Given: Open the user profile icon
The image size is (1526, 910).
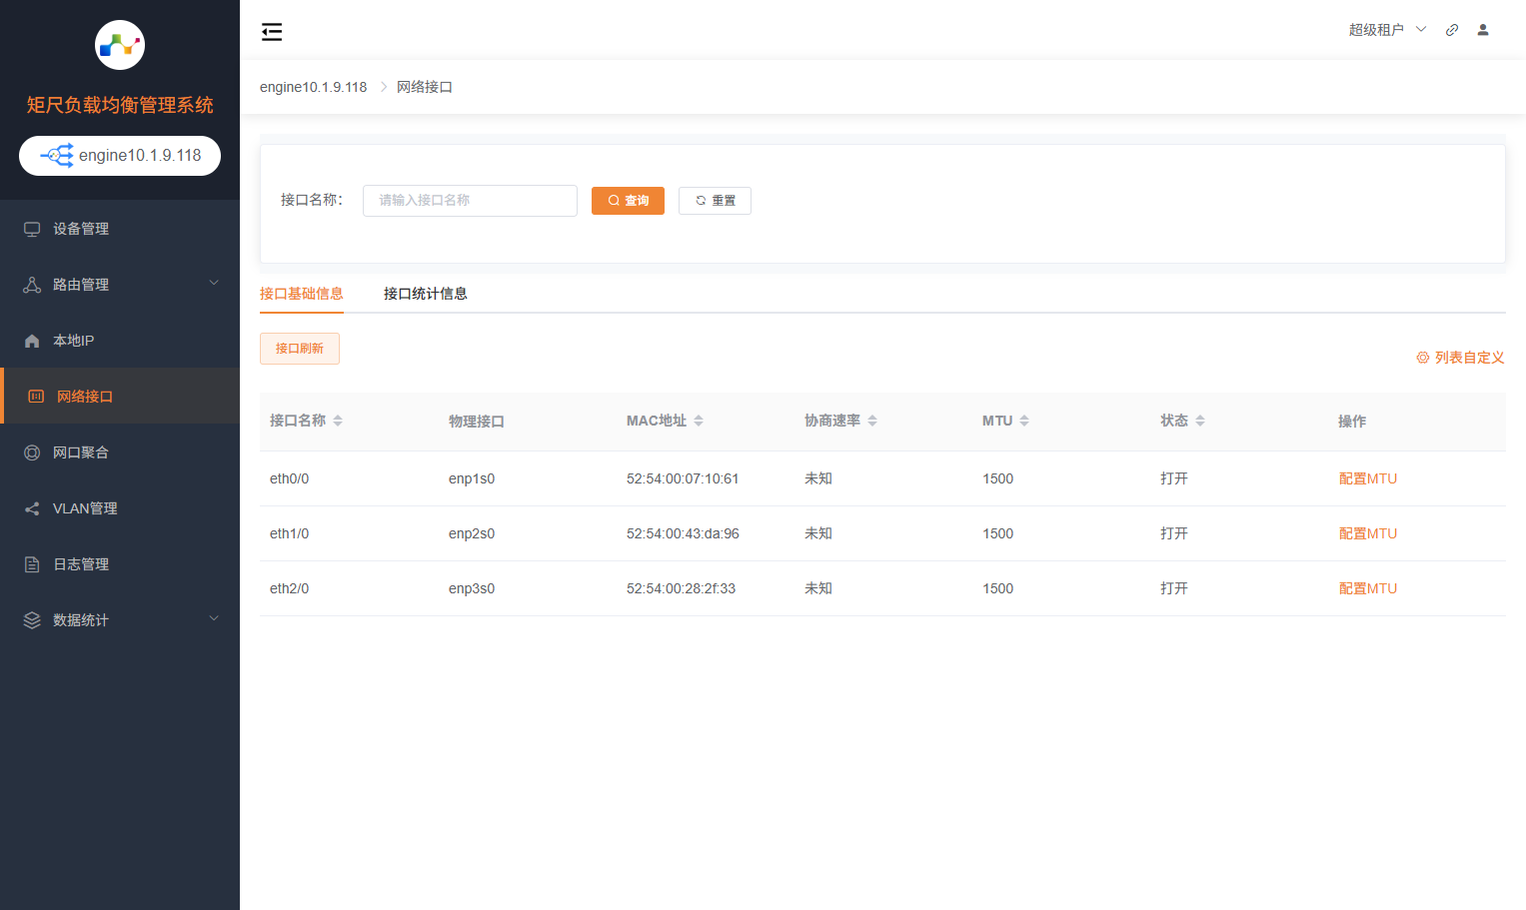Looking at the screenshot, I should click(x=1483, y=30).
